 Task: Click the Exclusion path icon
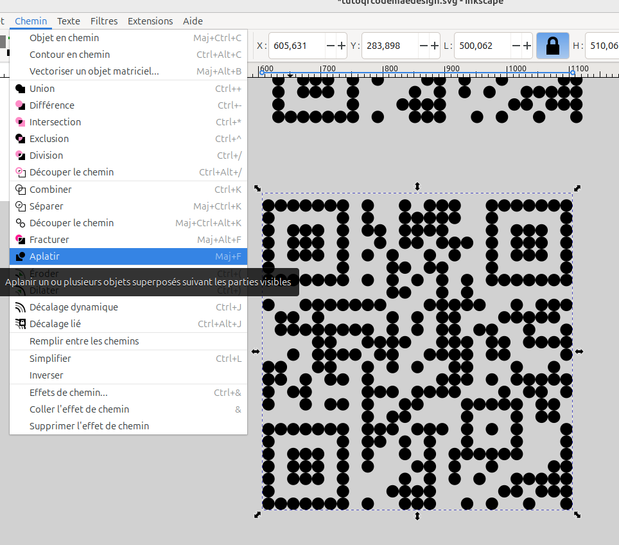click(20, 139)
